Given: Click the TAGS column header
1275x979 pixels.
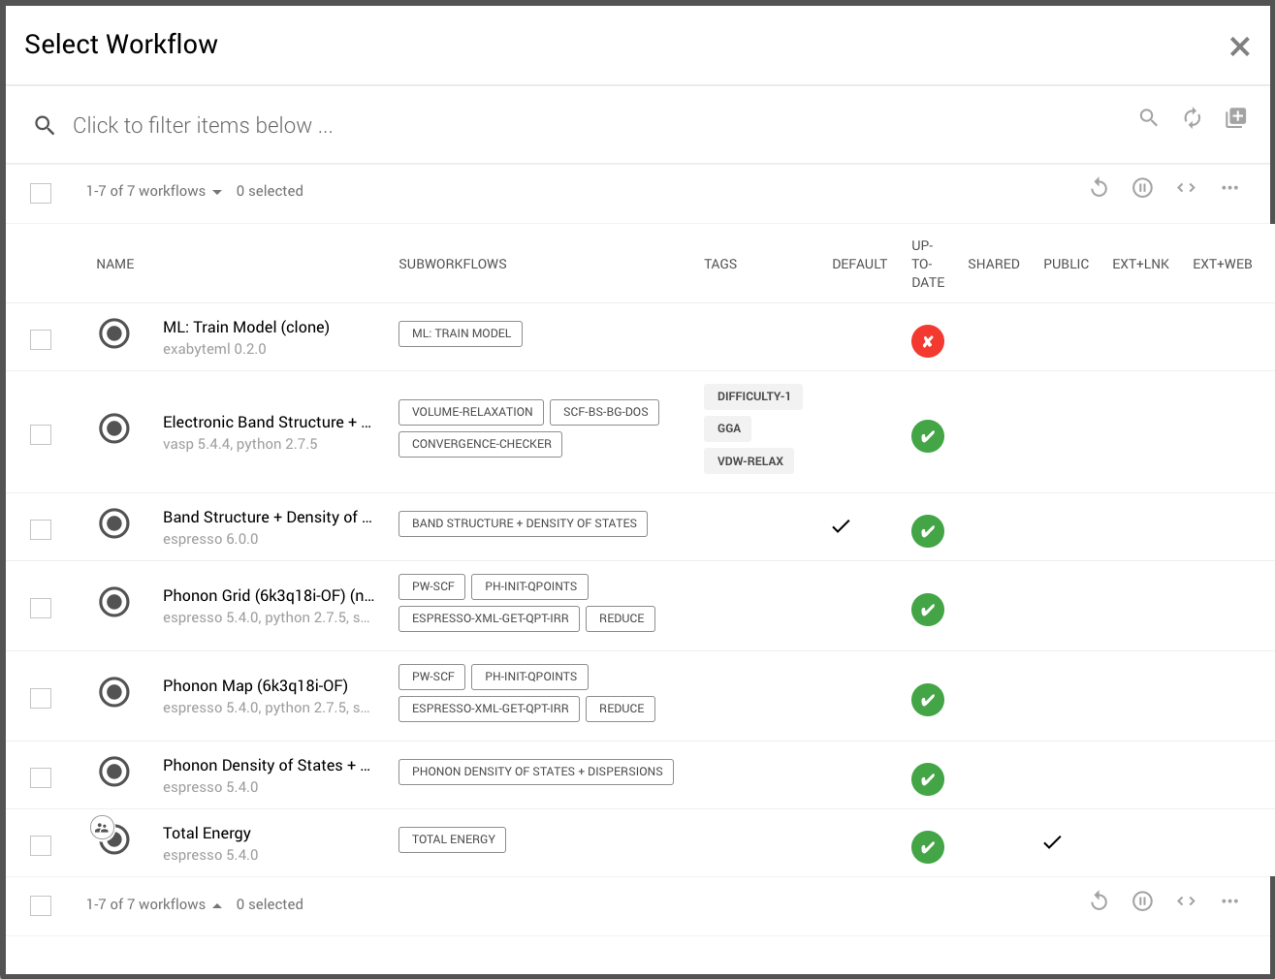Looking at the screenshot, I should 720,263.
